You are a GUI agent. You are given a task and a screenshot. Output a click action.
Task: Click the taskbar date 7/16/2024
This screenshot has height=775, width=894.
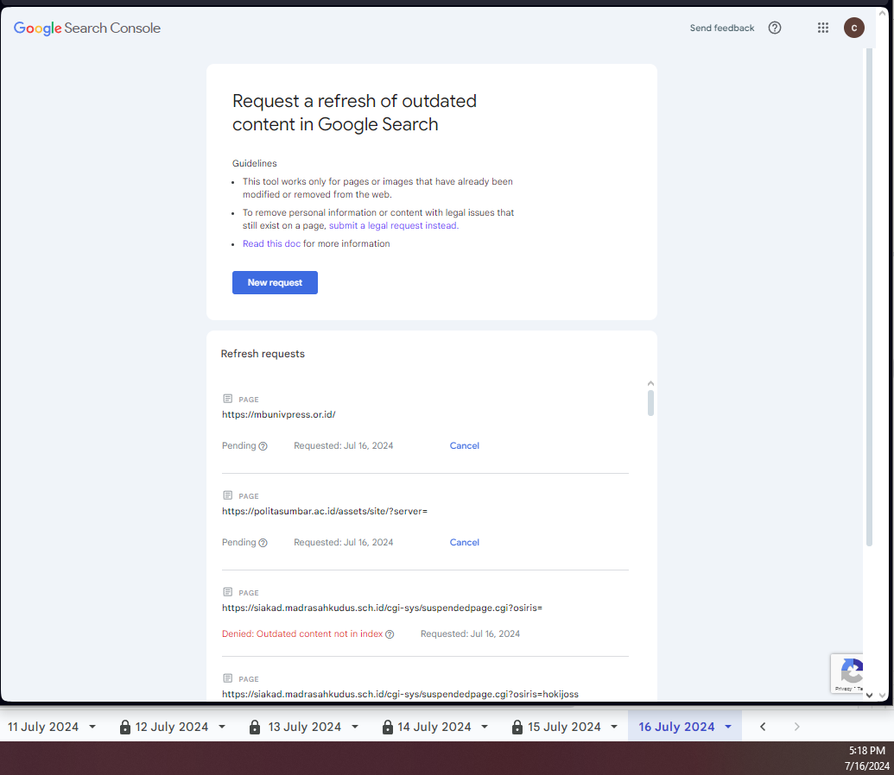coord(866,766)
